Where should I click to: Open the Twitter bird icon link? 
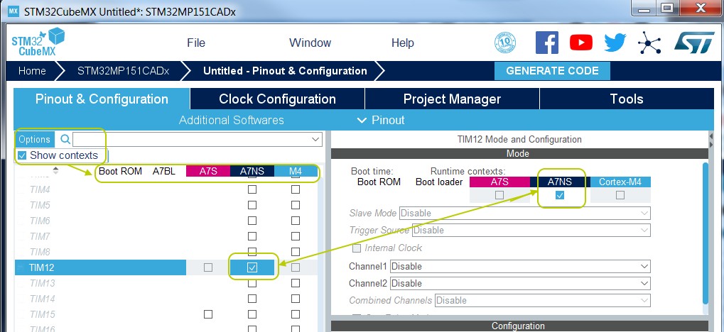click(615, 43)
